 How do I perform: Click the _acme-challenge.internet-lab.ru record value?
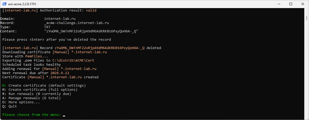click(77, 23)
